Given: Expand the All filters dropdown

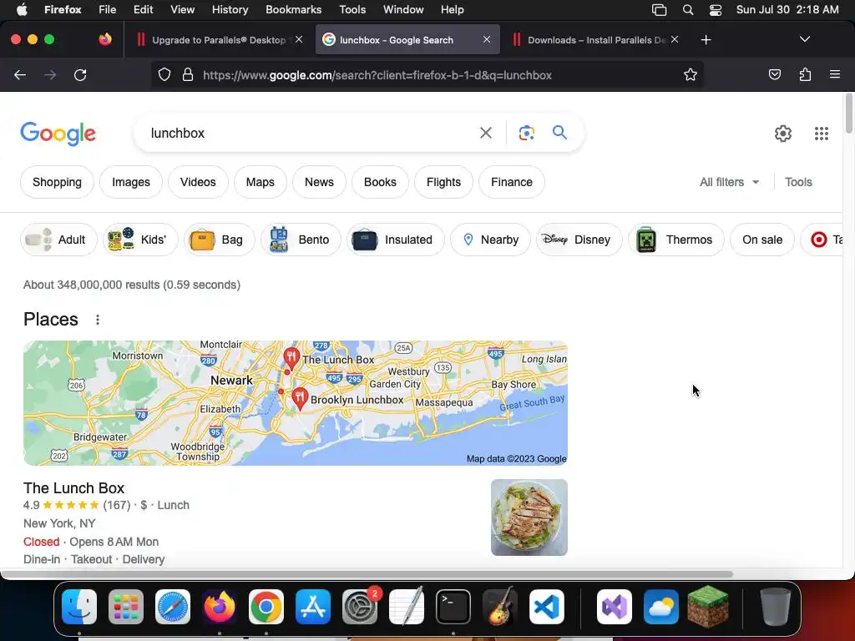Looking at the screenshot, I should click(x=729, y=182).
